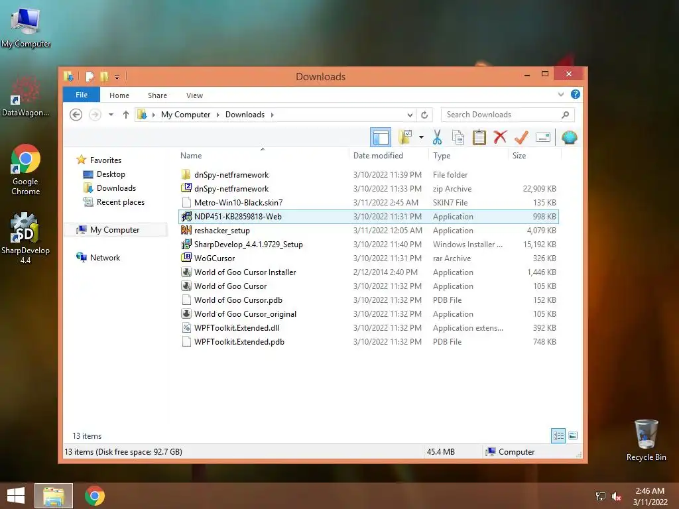
Task: Open Help via blue question mark icon
Action: coord(575,94)
